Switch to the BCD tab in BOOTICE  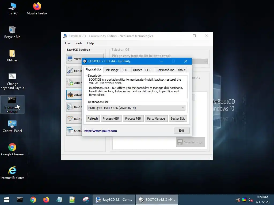(x=125, y=70)
